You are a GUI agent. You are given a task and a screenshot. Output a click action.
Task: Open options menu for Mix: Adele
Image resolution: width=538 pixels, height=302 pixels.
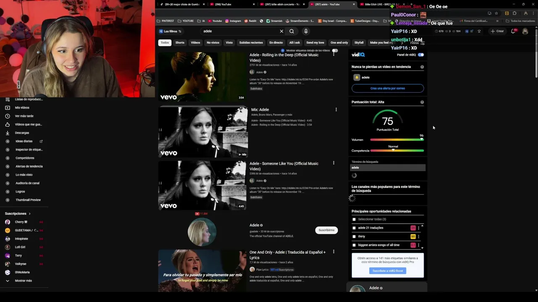336,109
